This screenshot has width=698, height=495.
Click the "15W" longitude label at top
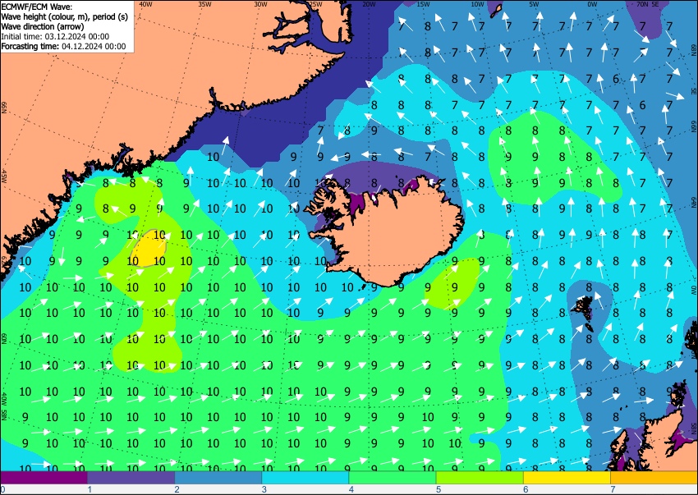423,4
